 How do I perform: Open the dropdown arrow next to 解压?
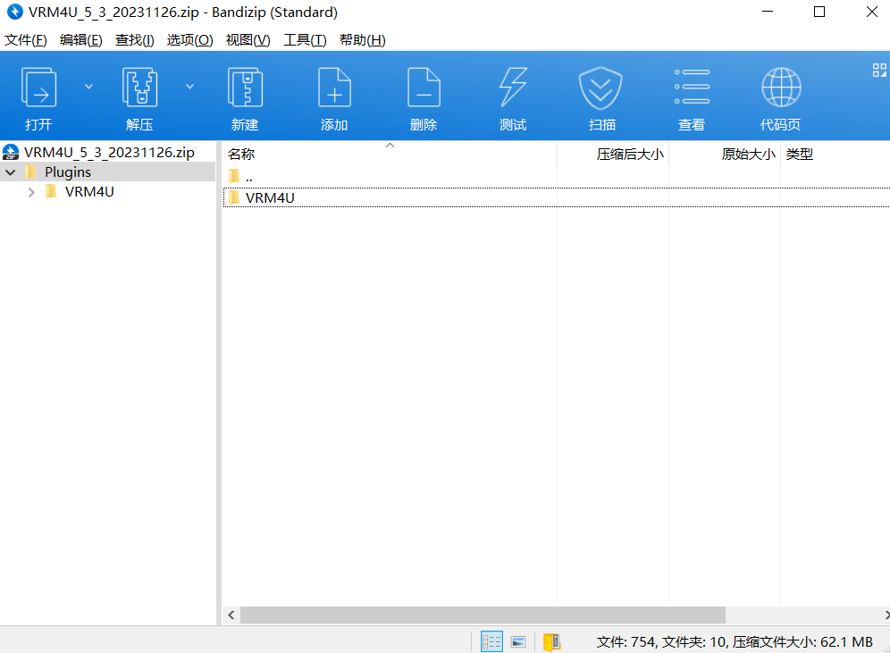pyautogui.click(x=189, y=87)
